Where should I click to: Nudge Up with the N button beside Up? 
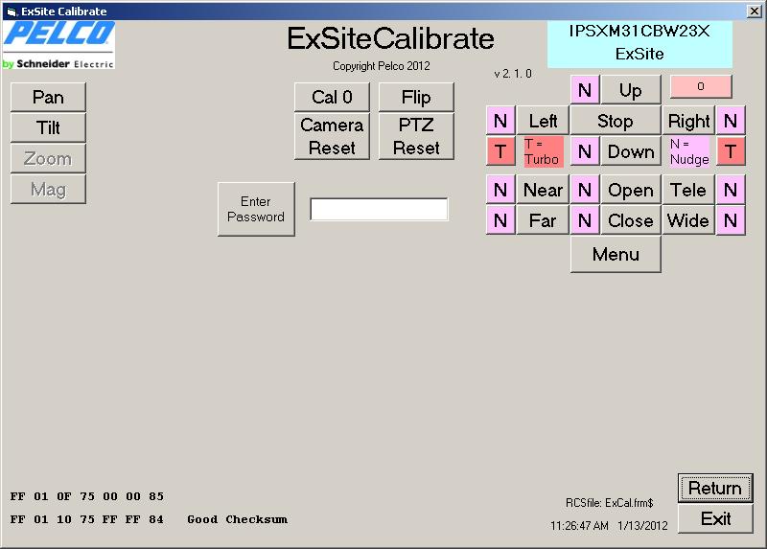[x=585, y=90]
